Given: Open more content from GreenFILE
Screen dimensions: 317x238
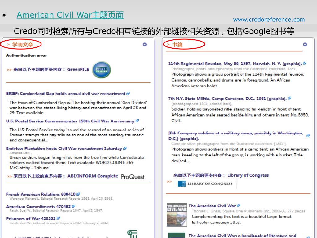Looking at the screenshot, I should click(x=51, y=69).
